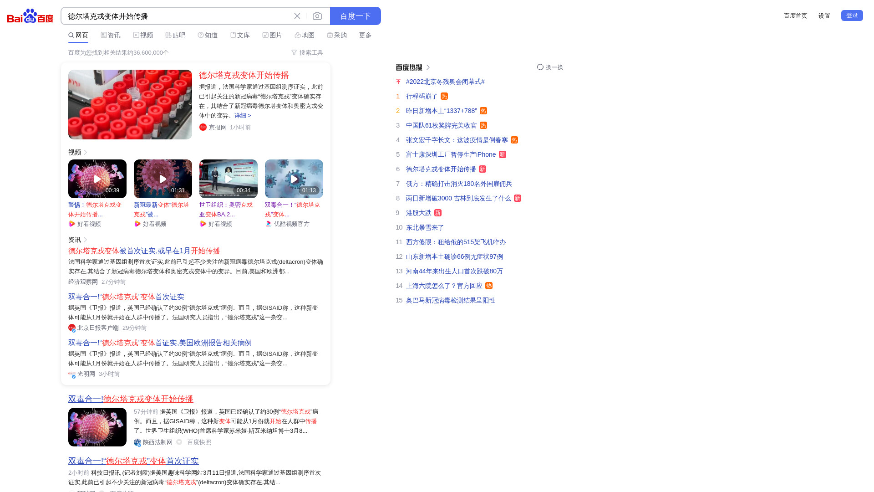Image resolution: width=874 pixels, height=492 pixels.
Task: Play the 01:31 video
Action: point(163,179)
